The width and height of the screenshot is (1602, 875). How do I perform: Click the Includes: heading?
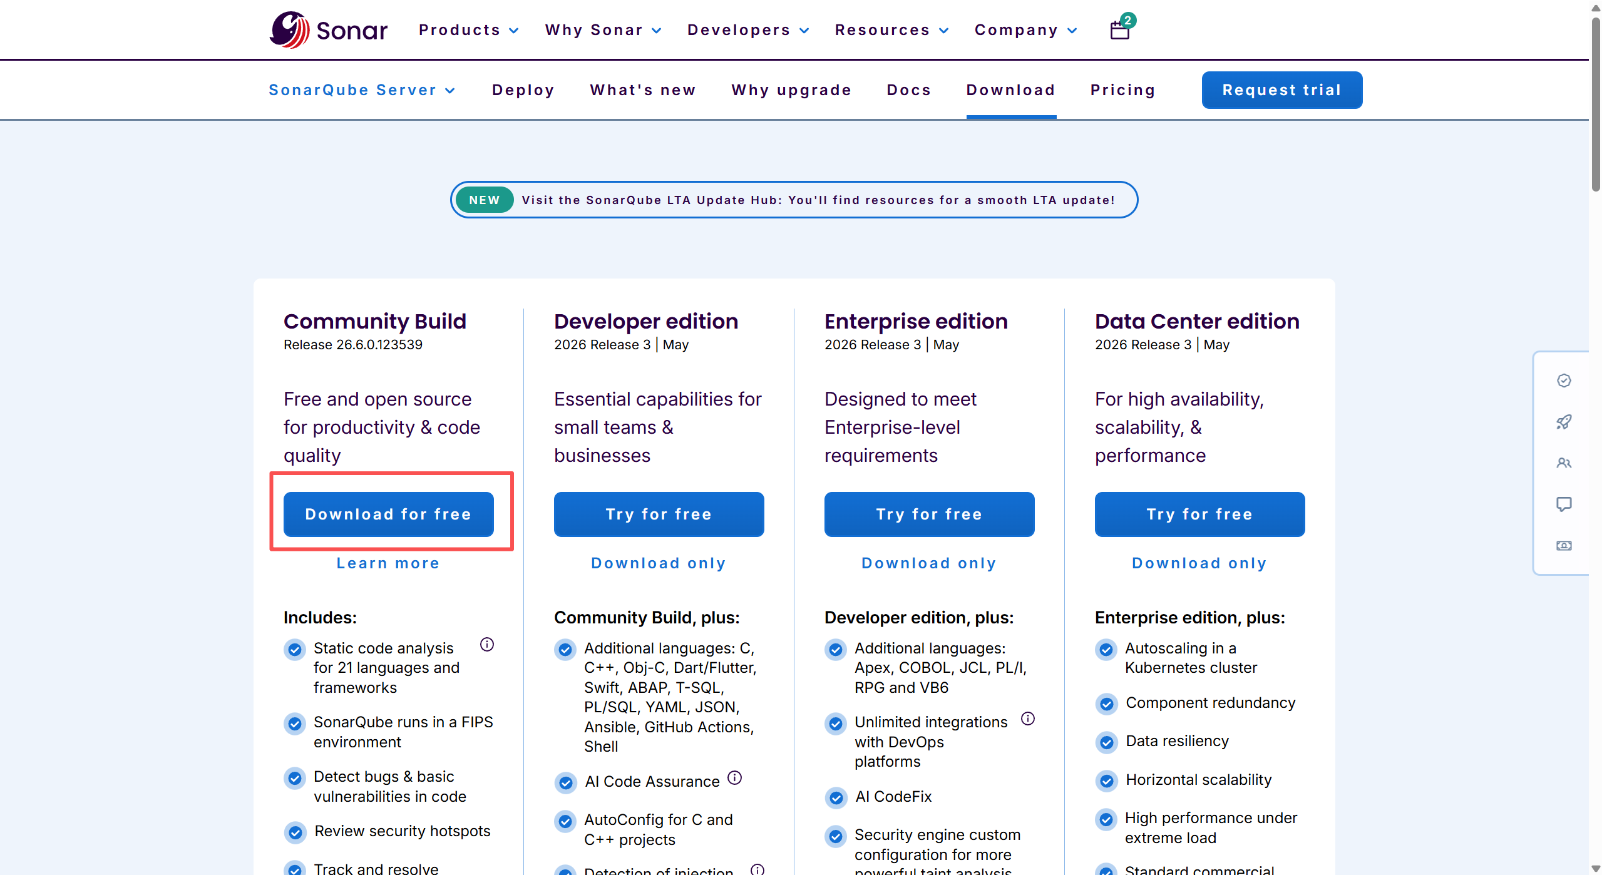click(320, 618)
